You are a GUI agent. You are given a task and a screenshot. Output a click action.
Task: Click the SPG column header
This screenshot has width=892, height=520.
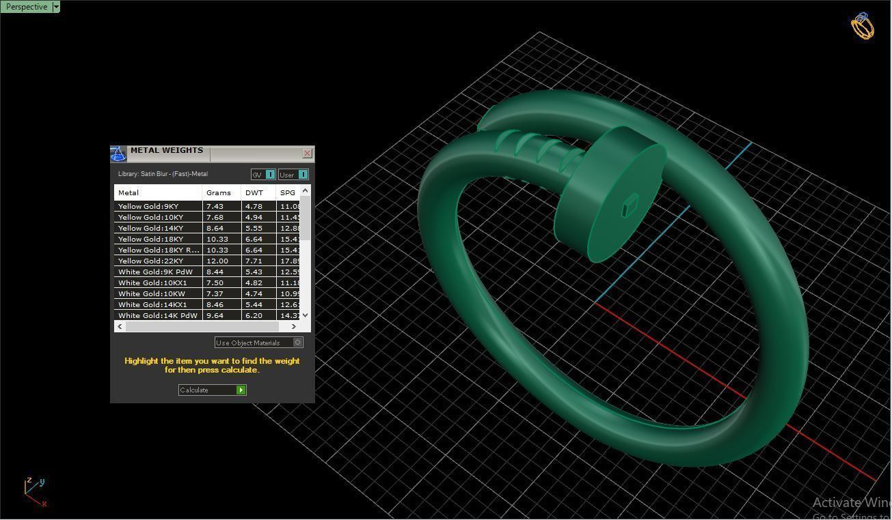tap(288, 192)
